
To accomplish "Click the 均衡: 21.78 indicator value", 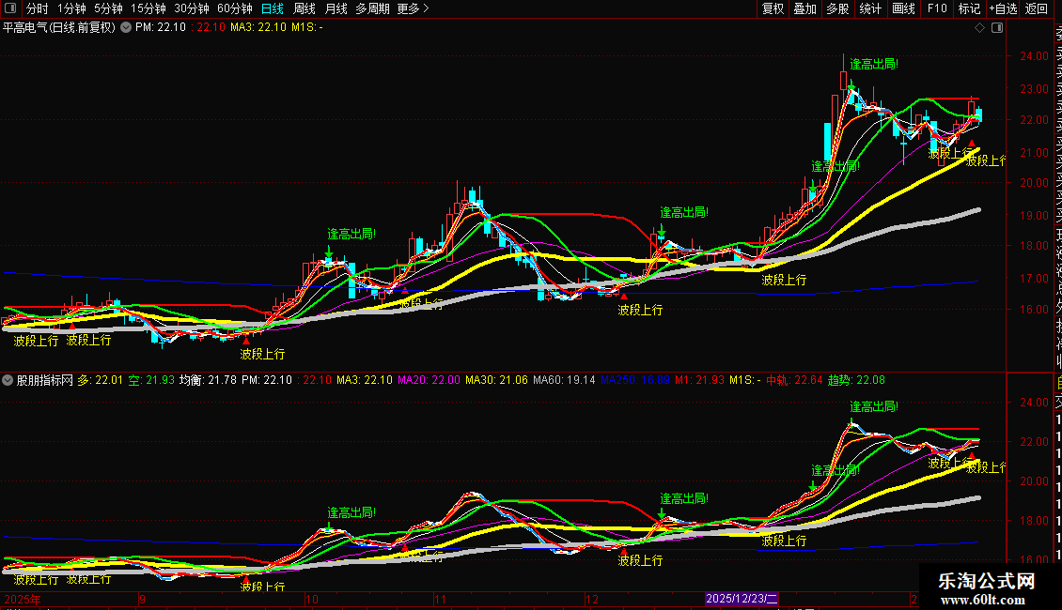I will [208, 380].
